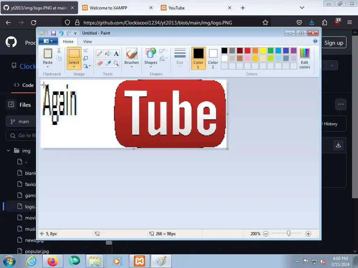Click the Firefox address bar URL

click(x=158, y=23)
